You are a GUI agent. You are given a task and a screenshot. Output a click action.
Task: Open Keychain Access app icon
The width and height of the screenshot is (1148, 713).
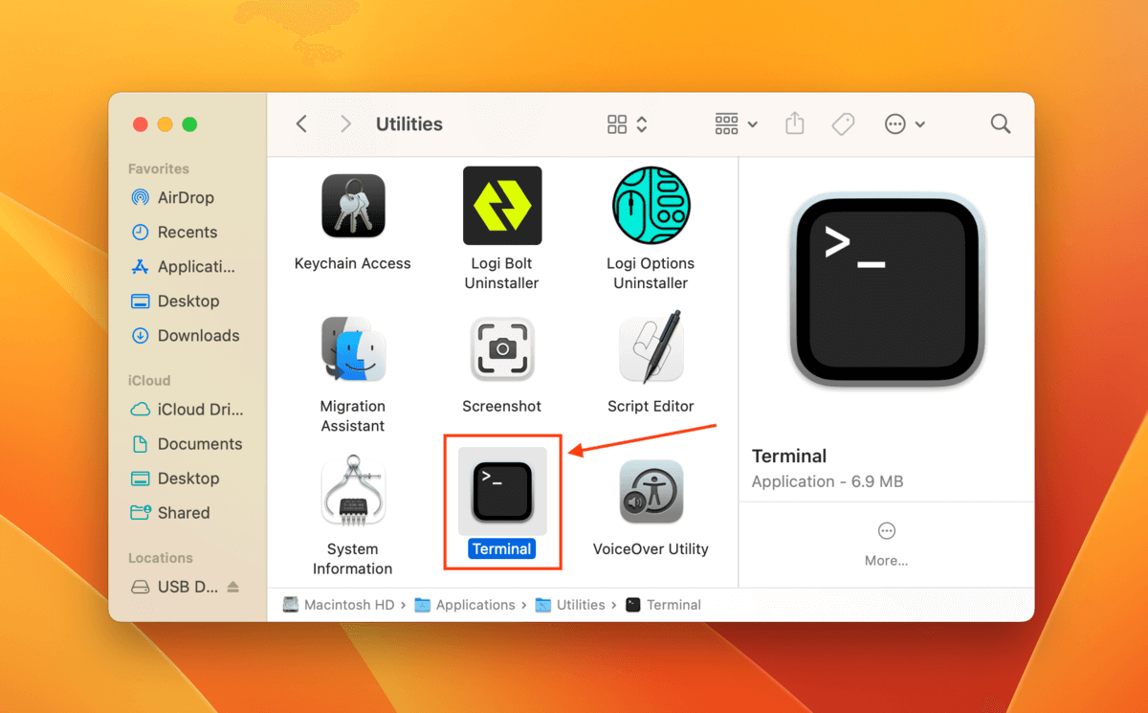click(353, 206)
